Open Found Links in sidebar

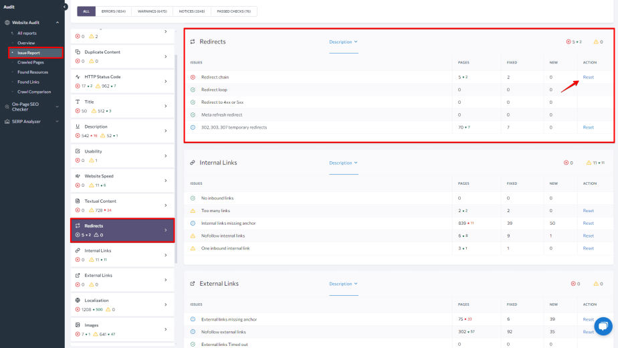pyautogui.click(x=28, y=82)
